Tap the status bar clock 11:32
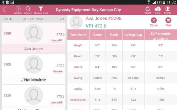 click(x=171, y=2)
